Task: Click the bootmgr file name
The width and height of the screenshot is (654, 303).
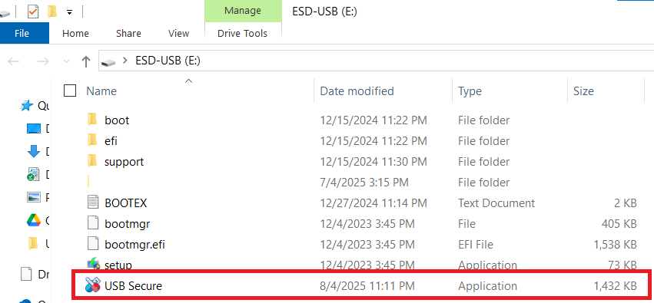Action: [x=128, y=224]
